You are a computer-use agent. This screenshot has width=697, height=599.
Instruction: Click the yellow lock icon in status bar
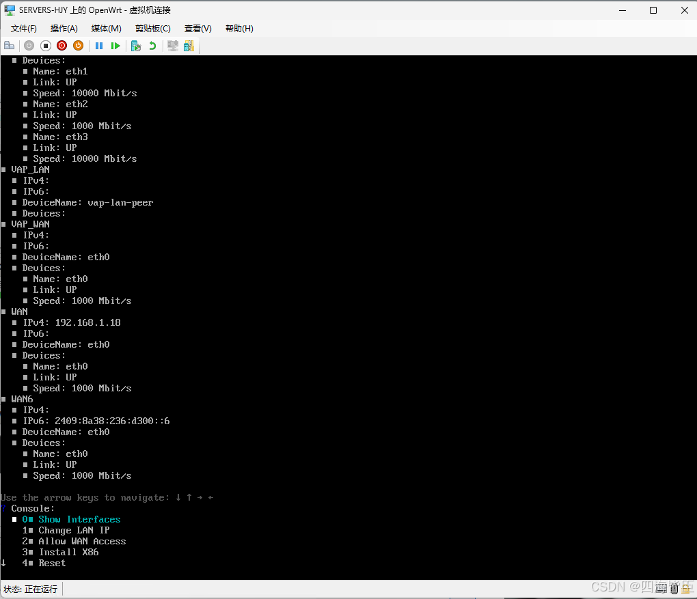point(686,588)
